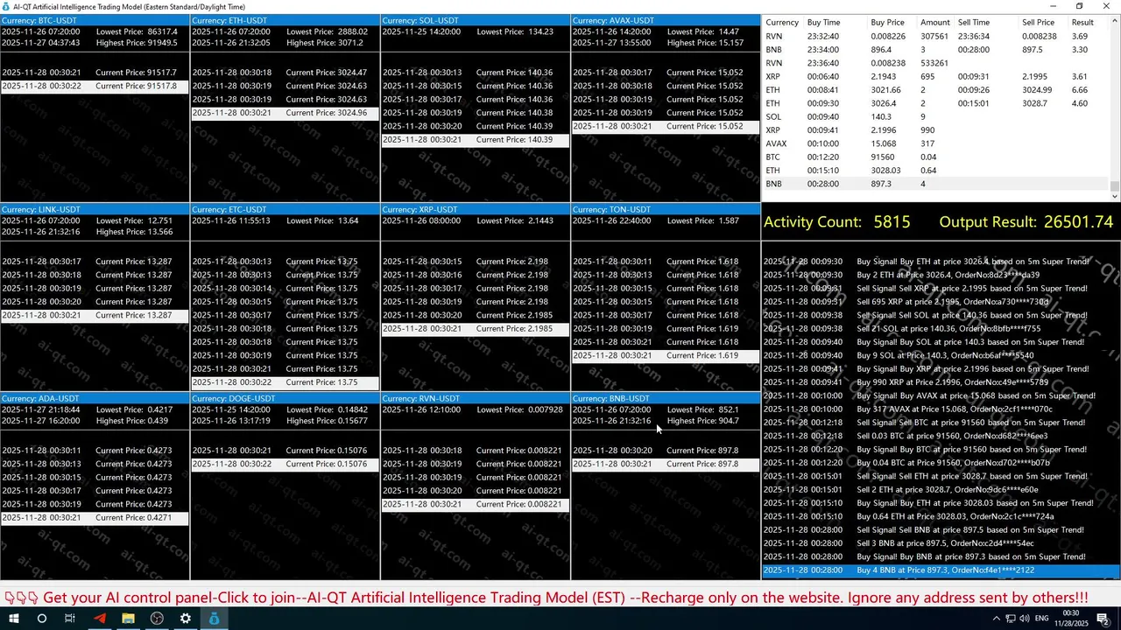Click the trades table scrollbar up arrow
Viewport: 1121px width, 630px height.
click(x=1115, y=20)
